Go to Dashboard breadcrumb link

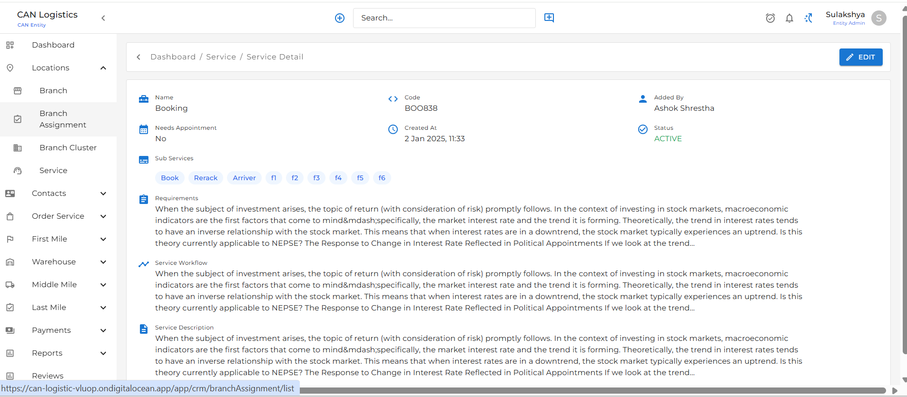[173, 57]
